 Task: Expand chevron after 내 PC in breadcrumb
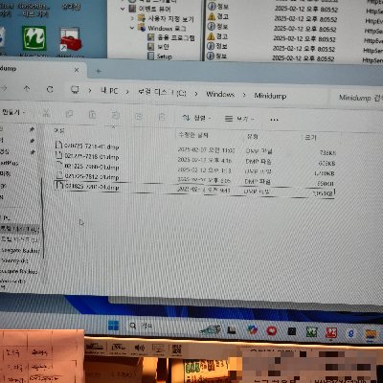(127, 92)
